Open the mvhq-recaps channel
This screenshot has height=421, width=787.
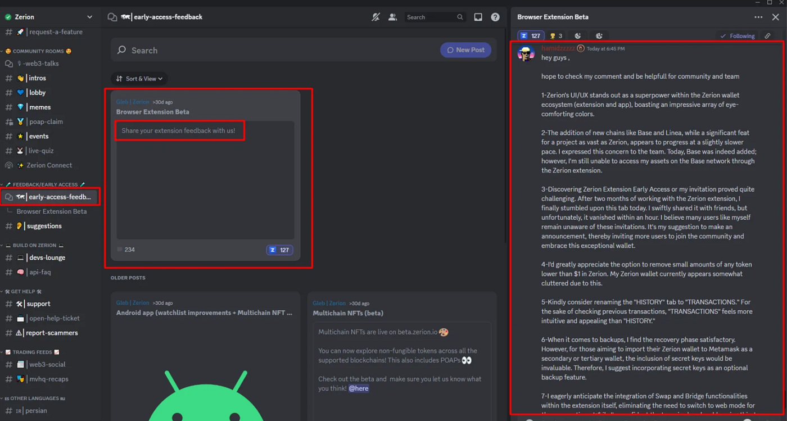pos(50,379)
